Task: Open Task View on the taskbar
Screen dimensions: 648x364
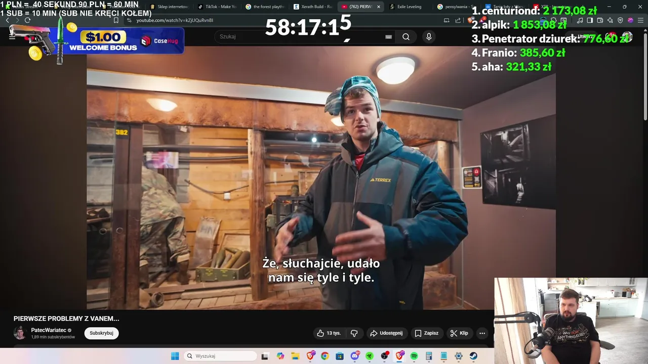Action: click(x=264, y=356)
